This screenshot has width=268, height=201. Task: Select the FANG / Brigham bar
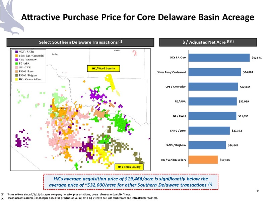coord(207,145)
